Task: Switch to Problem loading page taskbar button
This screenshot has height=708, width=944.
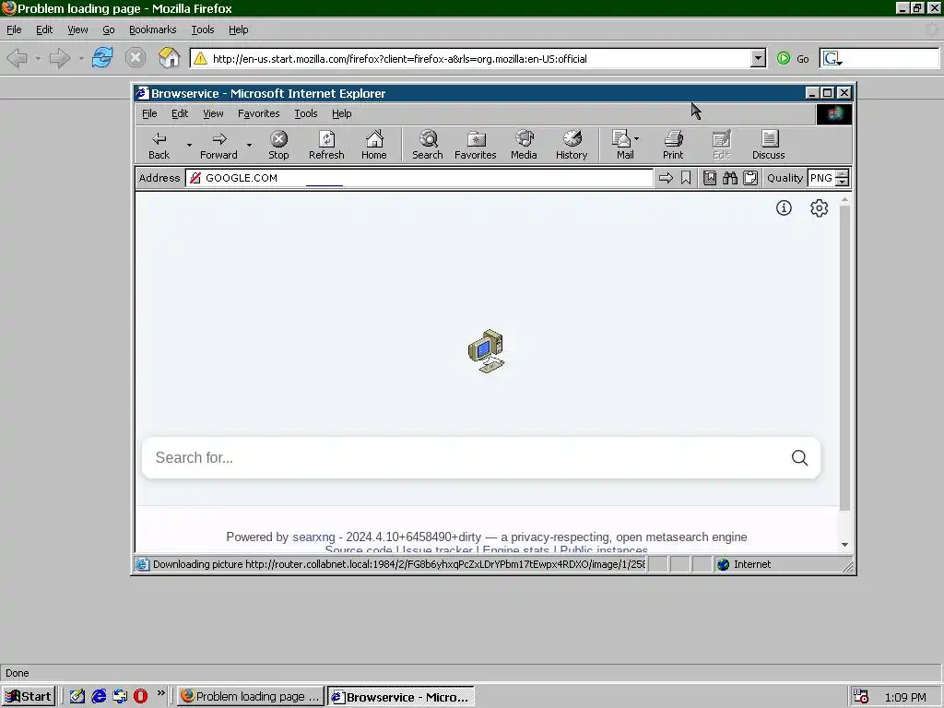Action: pyautogui.click(x=251, y=697)
